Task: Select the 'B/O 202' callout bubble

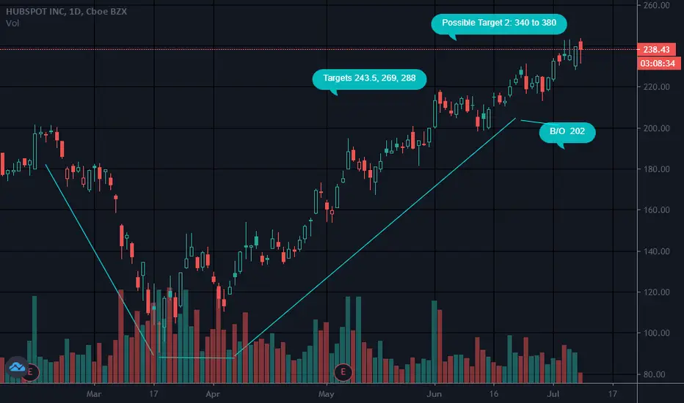Action: coord(567,132)
